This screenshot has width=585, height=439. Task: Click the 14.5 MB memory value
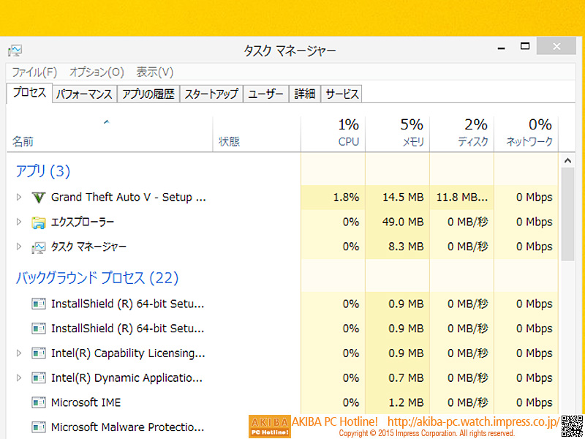tap(403, 197)
